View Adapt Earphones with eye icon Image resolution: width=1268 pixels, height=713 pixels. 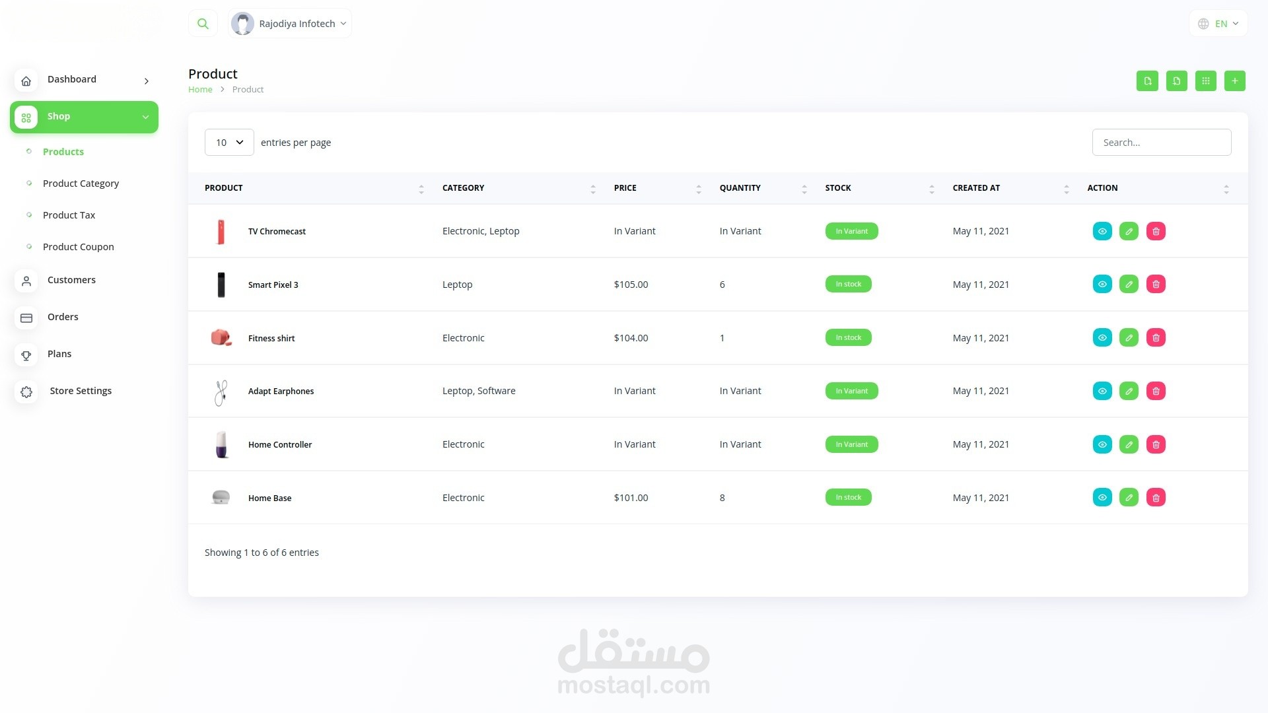(1102, 391)
